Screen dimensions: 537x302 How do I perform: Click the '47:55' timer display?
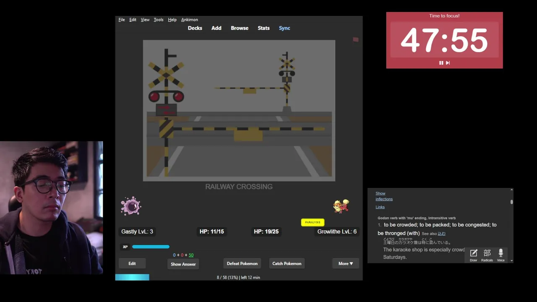coord(444,41)
